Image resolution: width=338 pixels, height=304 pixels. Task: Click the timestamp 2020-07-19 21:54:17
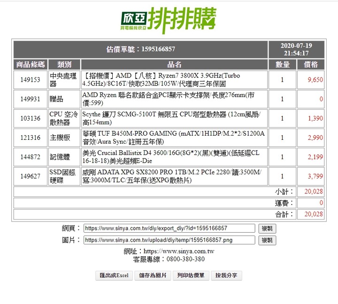tap(296, 49)
